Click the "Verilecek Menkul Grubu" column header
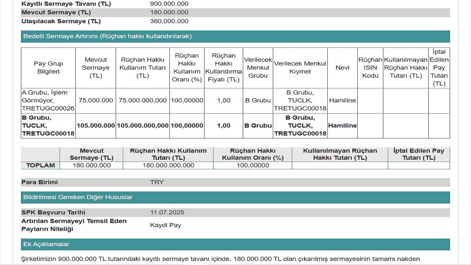This screenshot has width=471, height=265. 258,68
